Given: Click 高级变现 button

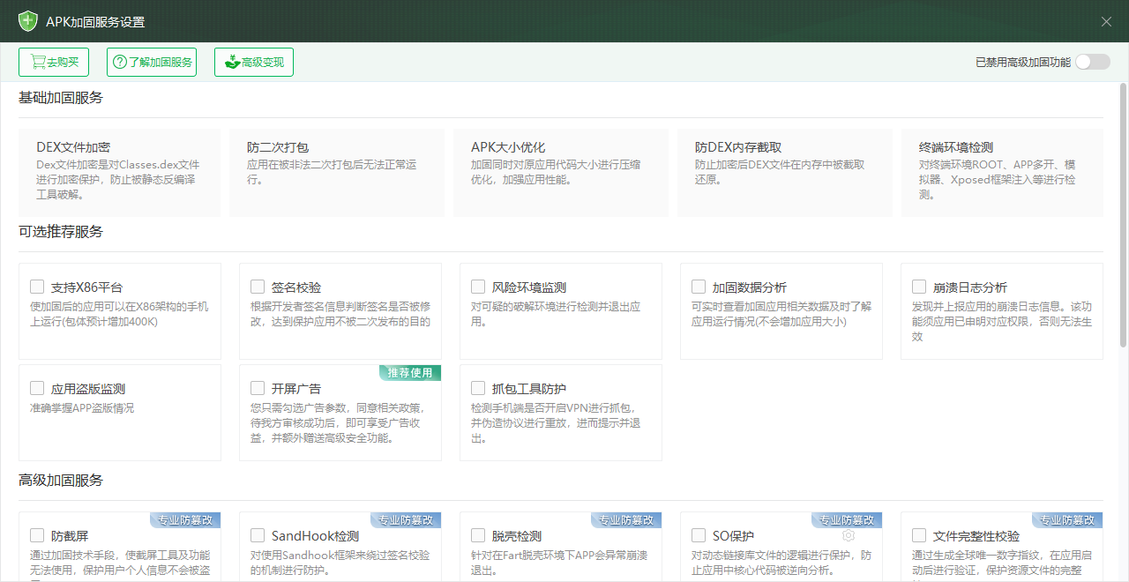Looking at the screenshot, I should 254,62.
